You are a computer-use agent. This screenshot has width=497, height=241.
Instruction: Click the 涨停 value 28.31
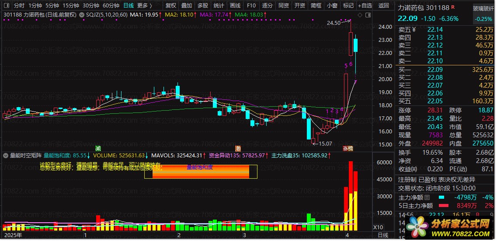(x=435, y=110)
